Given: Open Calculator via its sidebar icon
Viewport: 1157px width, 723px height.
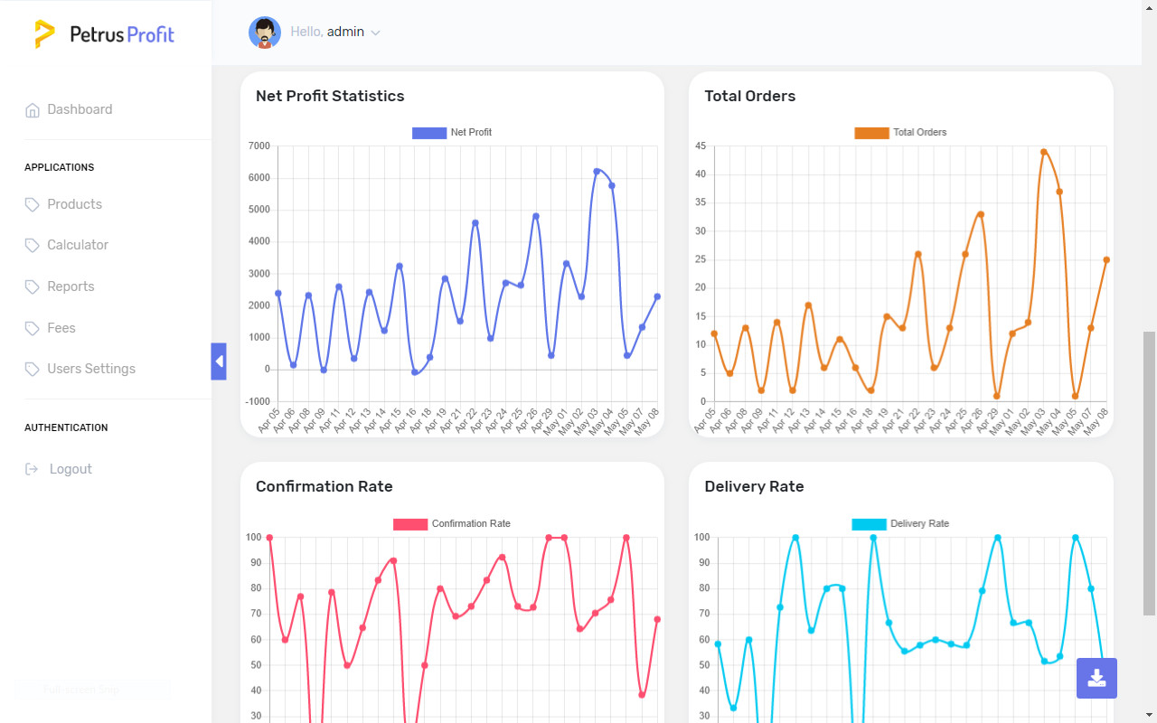Looking at the screenshot, I should click(32, 245).
